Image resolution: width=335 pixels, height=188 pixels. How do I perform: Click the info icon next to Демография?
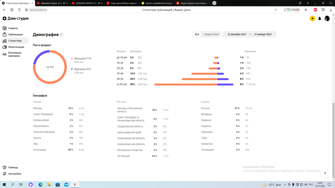(61, 35)
